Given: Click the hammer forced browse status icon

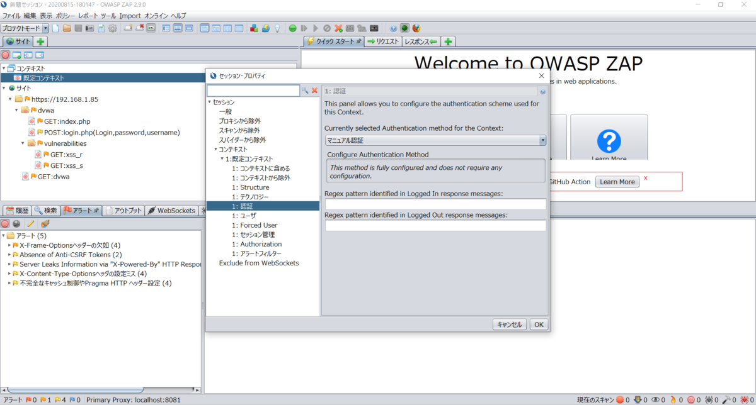Looking at the screenshot, I should [x=726, y=399].
